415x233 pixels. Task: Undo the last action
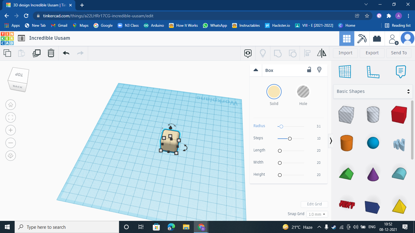pyautogui.click(x=66, y=53)
